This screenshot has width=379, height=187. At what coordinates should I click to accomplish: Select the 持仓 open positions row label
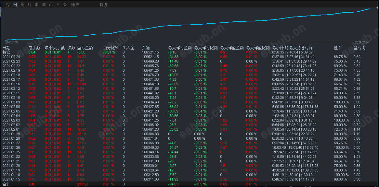tap(7, 52)
